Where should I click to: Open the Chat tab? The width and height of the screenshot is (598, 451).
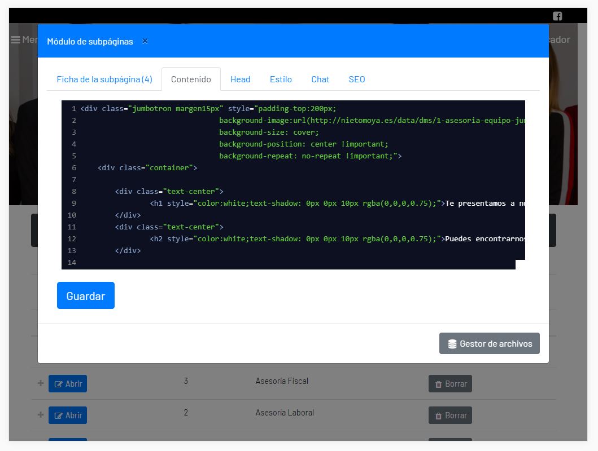point(320,79)
